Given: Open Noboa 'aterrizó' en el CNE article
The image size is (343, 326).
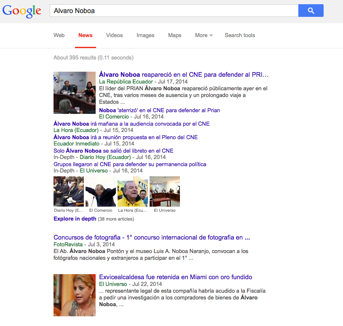Looking at the screenshot, I should point(159,110).
